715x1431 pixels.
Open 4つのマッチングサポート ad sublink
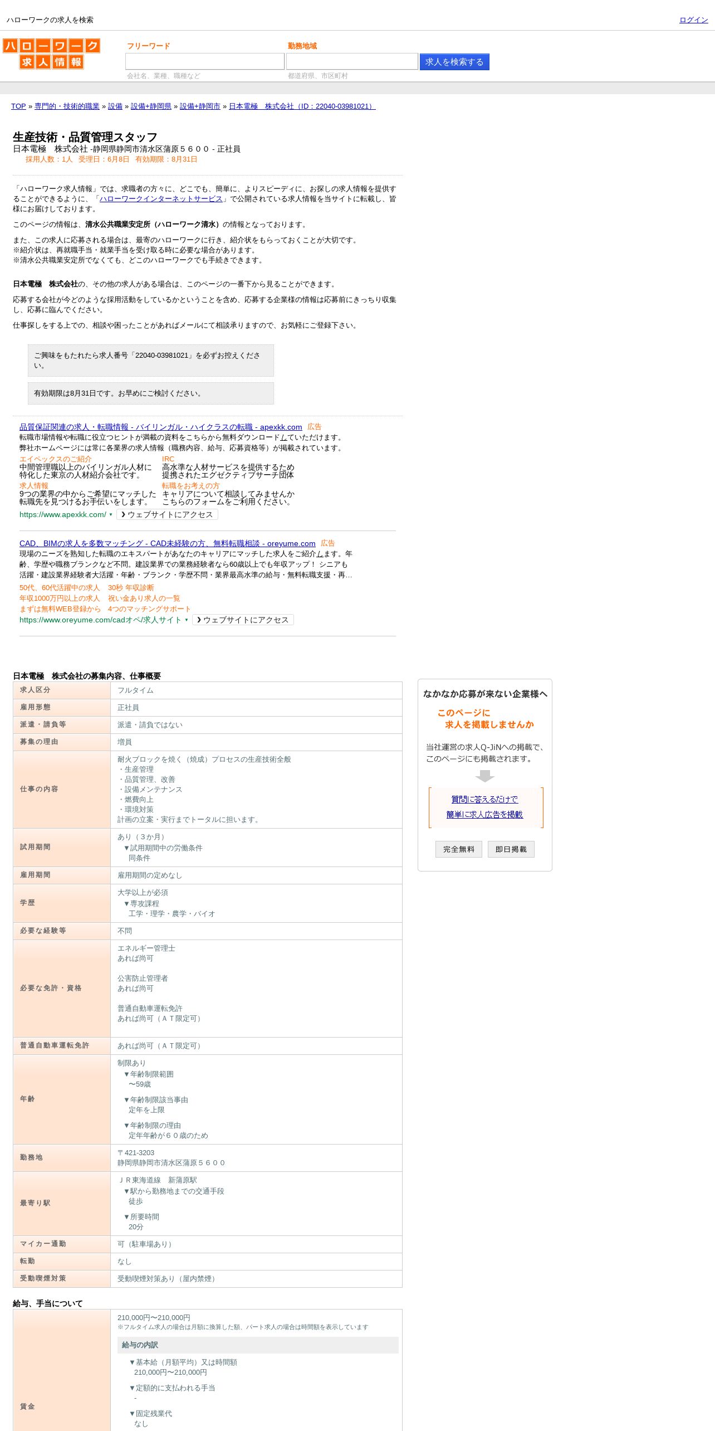point(149,609)
